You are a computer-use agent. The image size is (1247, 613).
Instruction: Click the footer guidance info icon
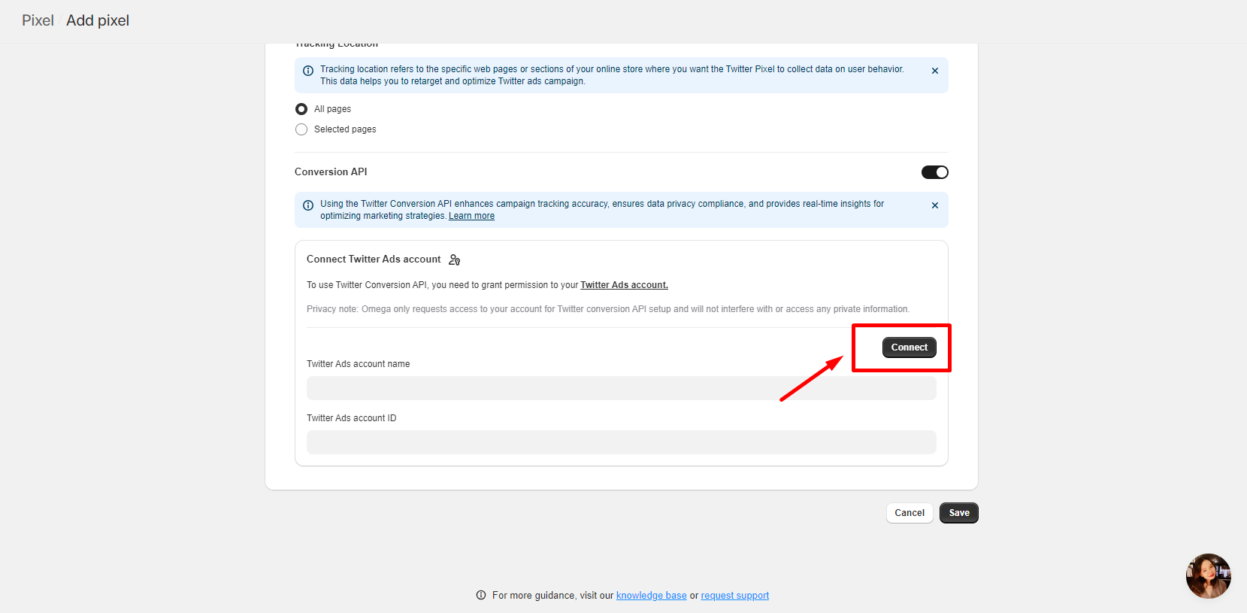[x=481, y=595]
